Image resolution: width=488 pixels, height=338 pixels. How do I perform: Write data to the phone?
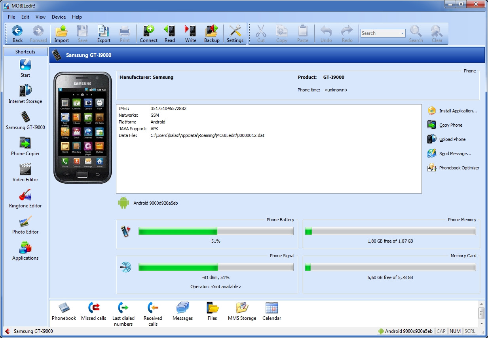[191, 34]
